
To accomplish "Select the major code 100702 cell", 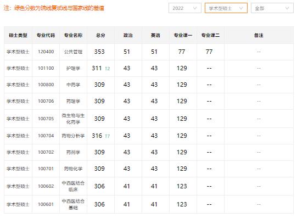I will point(46,152).
